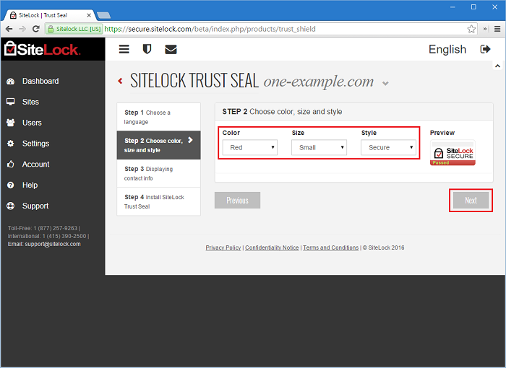Click the red back arrow beside title

click(121, 81)
